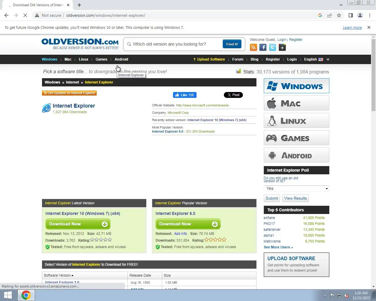The image size is (376, 301).
Task: Expand the navigation double-chevron menu
Action: [x=328, y=59]
